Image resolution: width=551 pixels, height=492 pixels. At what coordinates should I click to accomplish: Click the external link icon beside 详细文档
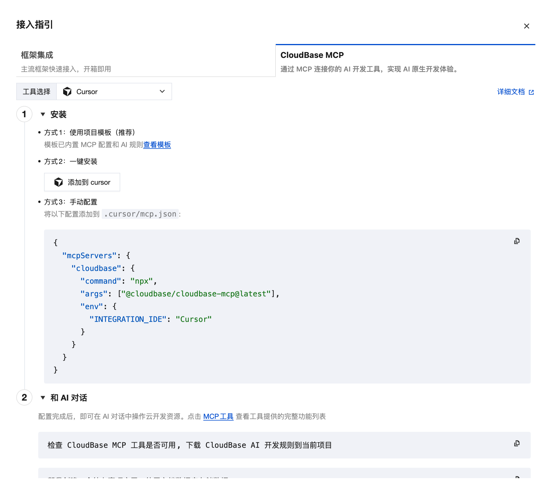[531, 92]
